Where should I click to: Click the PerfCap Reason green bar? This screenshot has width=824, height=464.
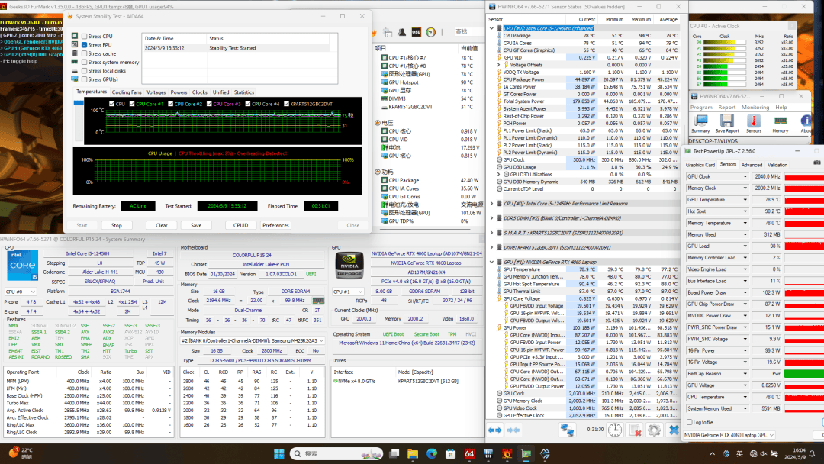pos(804,374)
